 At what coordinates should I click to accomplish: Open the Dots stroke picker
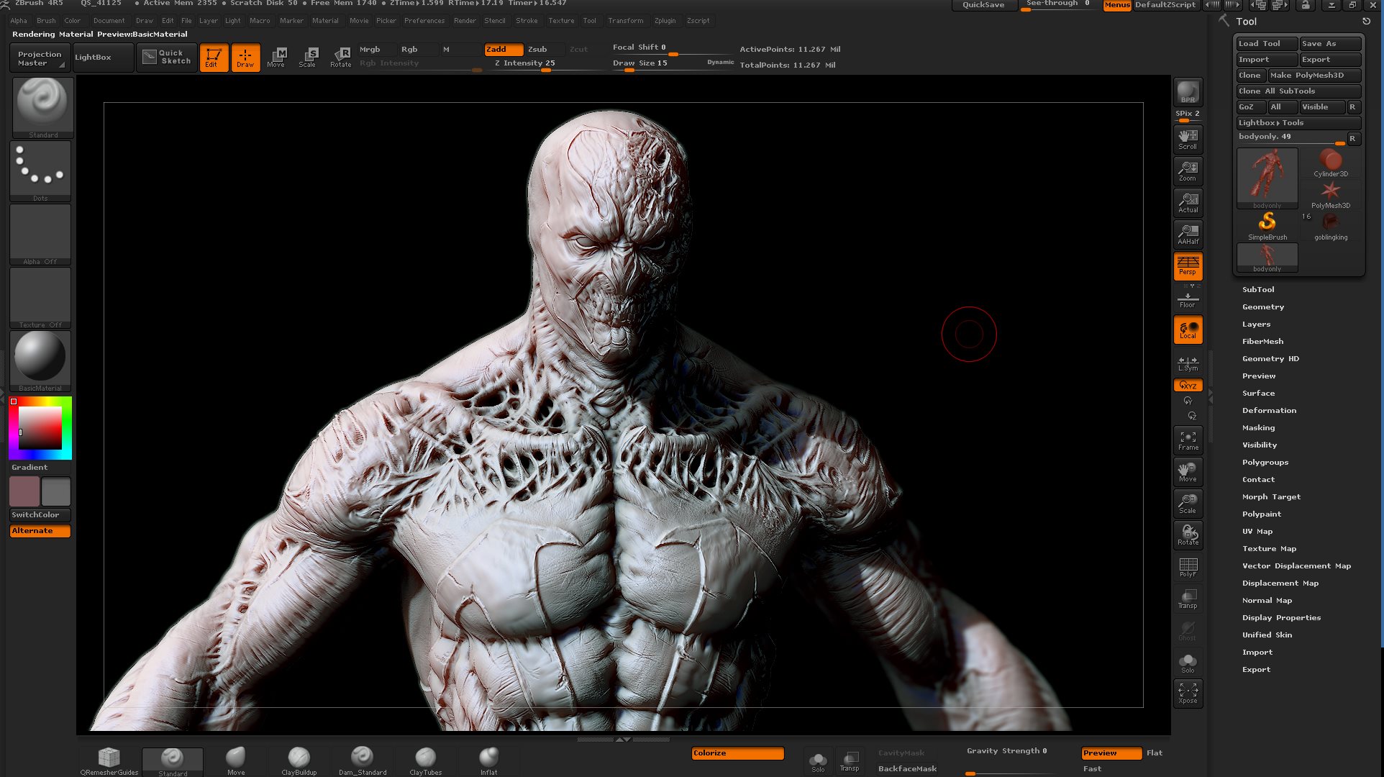(40, 171)
